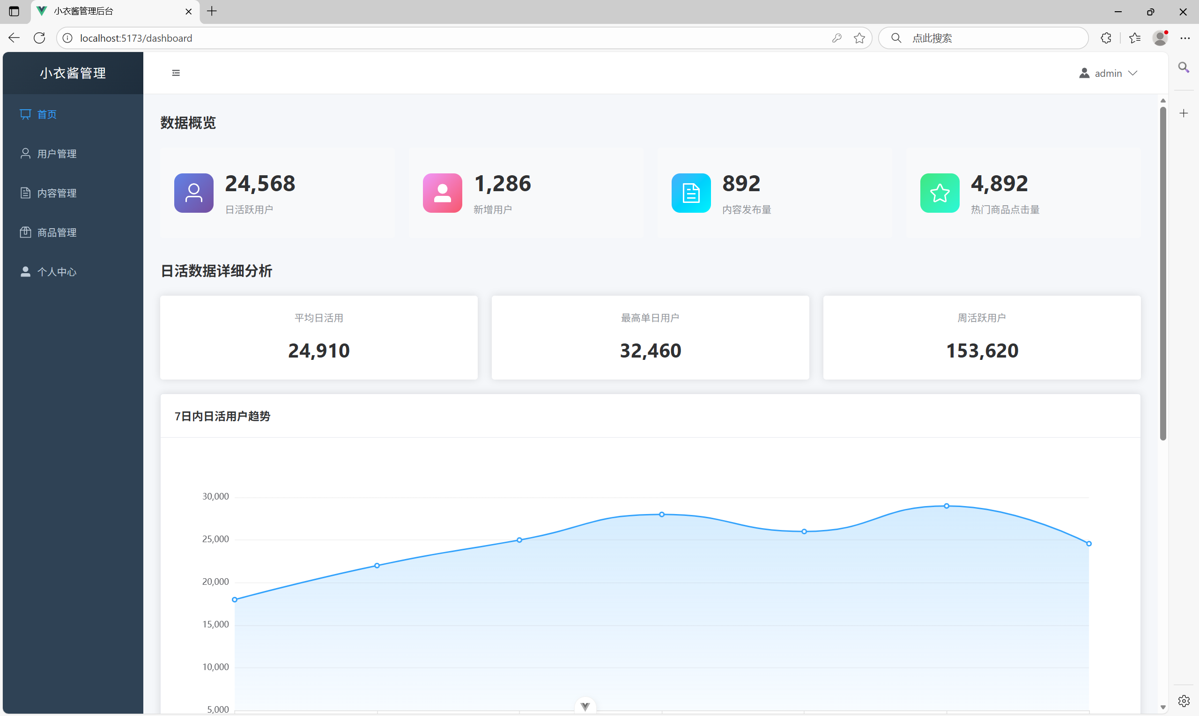Open the Edge sidebar settings gear
1199x716 pixels.
coord(1184,701)
